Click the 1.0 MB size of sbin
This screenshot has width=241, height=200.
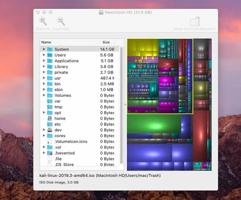tap(107, 89)
